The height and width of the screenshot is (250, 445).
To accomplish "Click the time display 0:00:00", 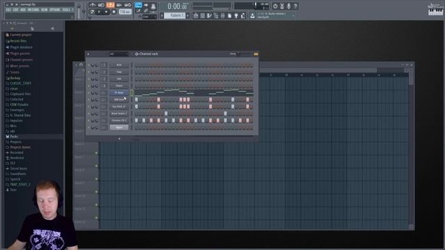I will tap(177, 6).
